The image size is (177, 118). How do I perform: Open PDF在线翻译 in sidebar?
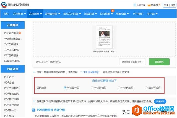pyautogui.click(x=11, y=33)
